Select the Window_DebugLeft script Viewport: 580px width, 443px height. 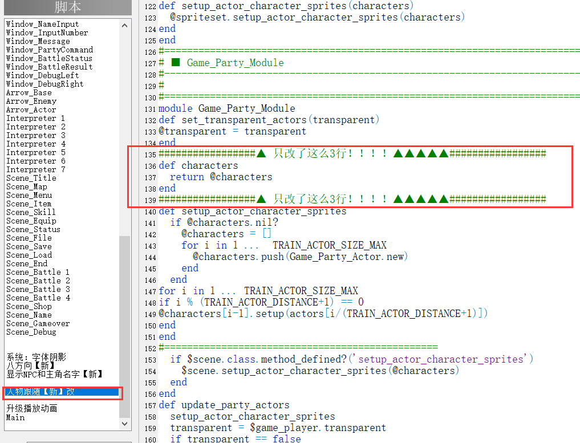43,75
